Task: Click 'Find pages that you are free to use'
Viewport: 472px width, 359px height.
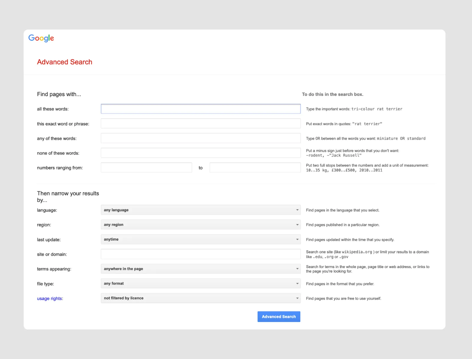Action: [344, 298]
